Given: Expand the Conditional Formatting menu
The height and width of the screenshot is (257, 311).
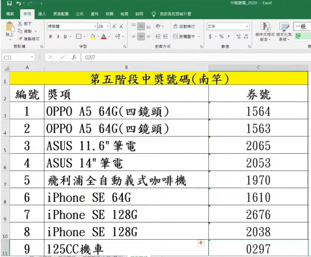Looking at the screenshot, I should click(x=265, y=32).
